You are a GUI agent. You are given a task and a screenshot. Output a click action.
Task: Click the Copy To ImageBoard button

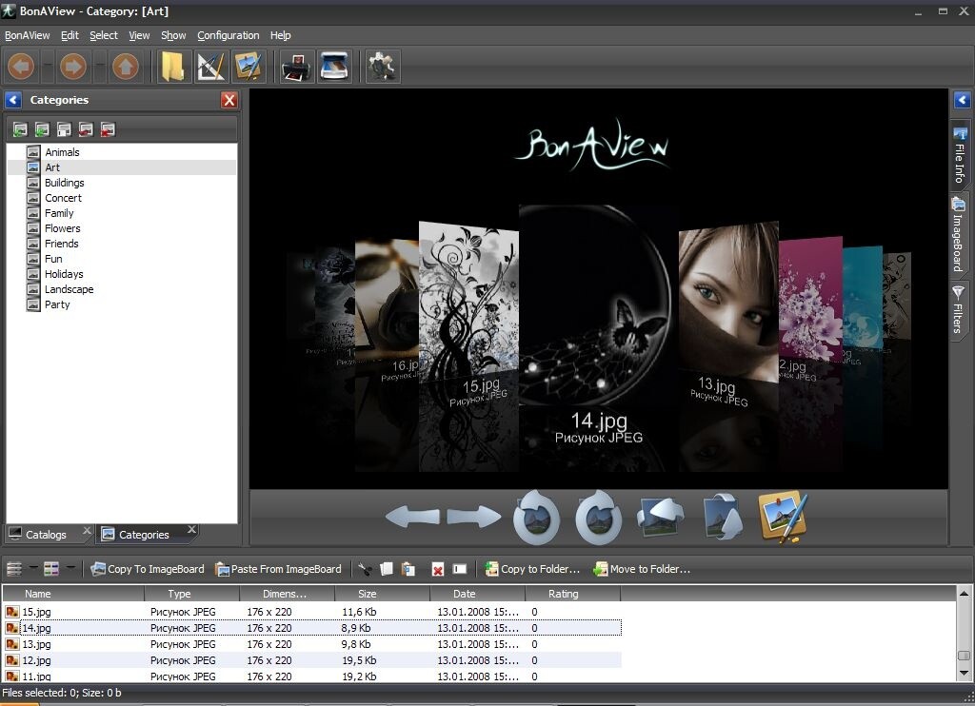(148, 569)
